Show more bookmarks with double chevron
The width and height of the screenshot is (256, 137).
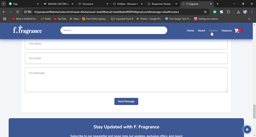pyautogui.click(x=249, y=19)
